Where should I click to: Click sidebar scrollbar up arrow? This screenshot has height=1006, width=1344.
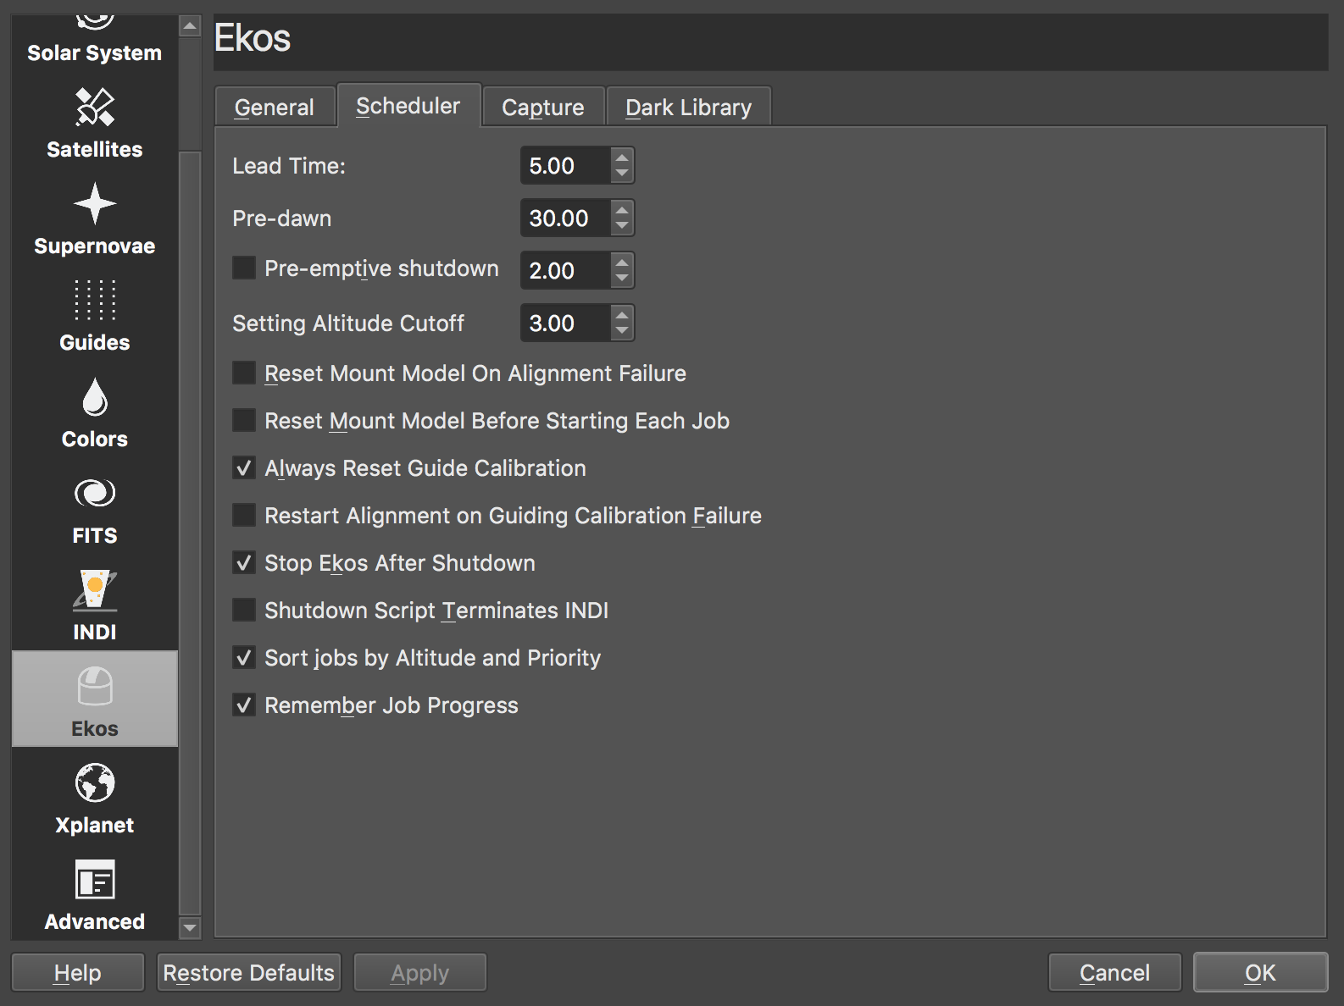(x=191, y=26)
